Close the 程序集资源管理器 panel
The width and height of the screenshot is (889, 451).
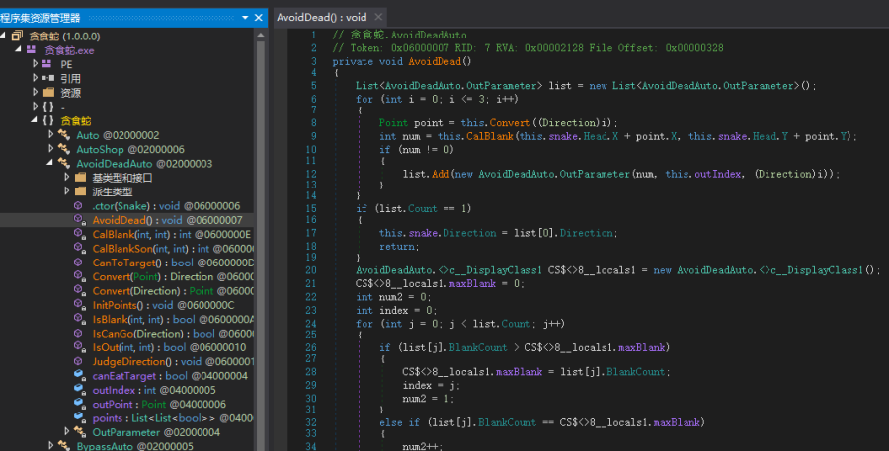click(x=259, y=18)
